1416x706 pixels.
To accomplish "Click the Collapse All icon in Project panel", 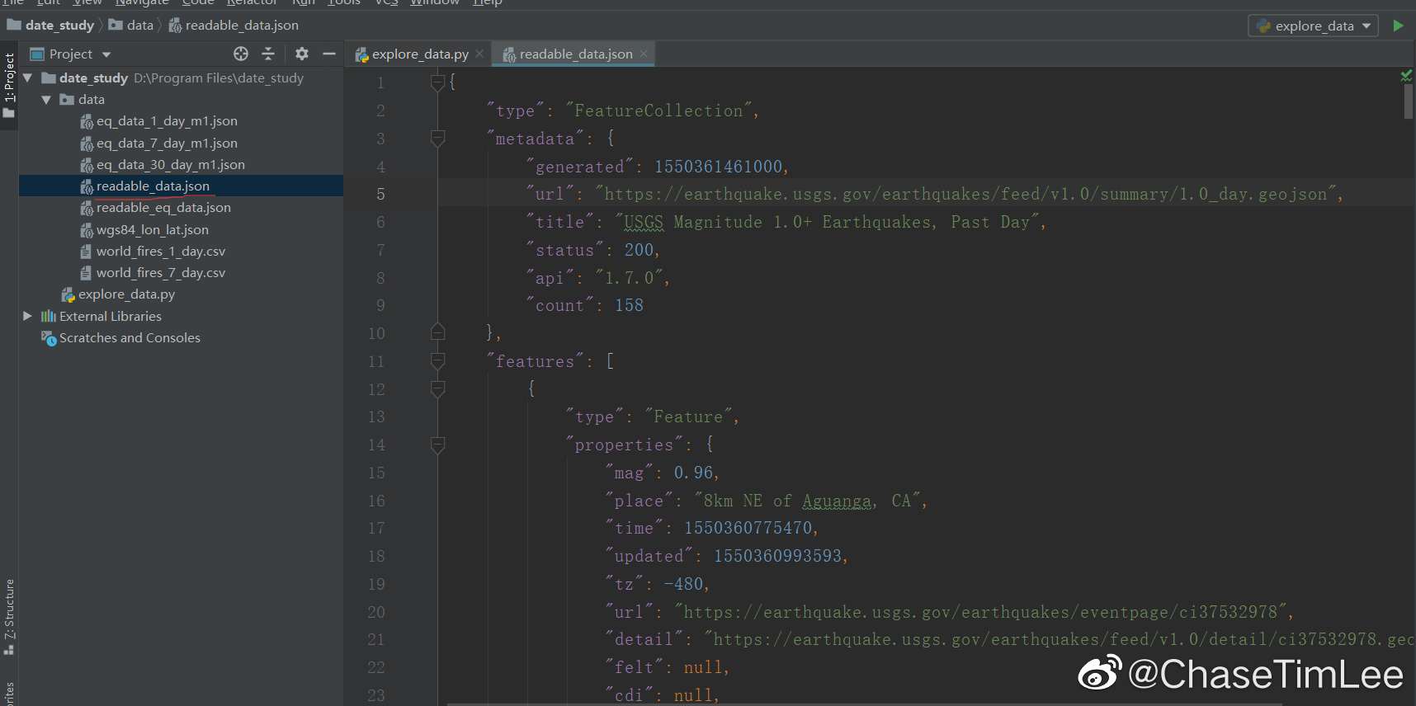I will click(x=268, y=54).
